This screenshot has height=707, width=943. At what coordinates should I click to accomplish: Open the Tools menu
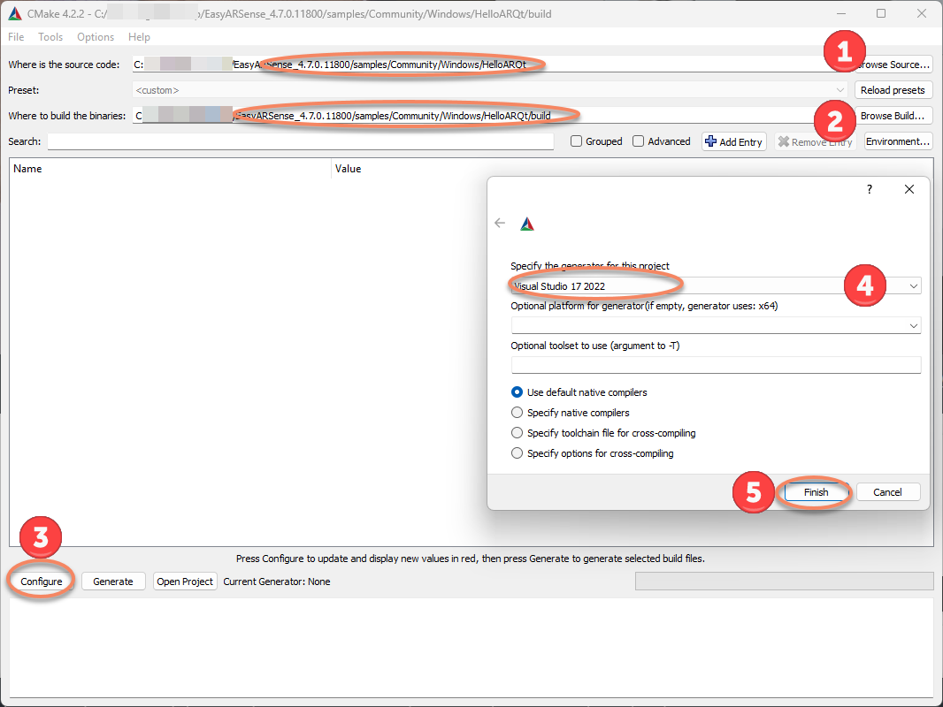coord(50,37)
